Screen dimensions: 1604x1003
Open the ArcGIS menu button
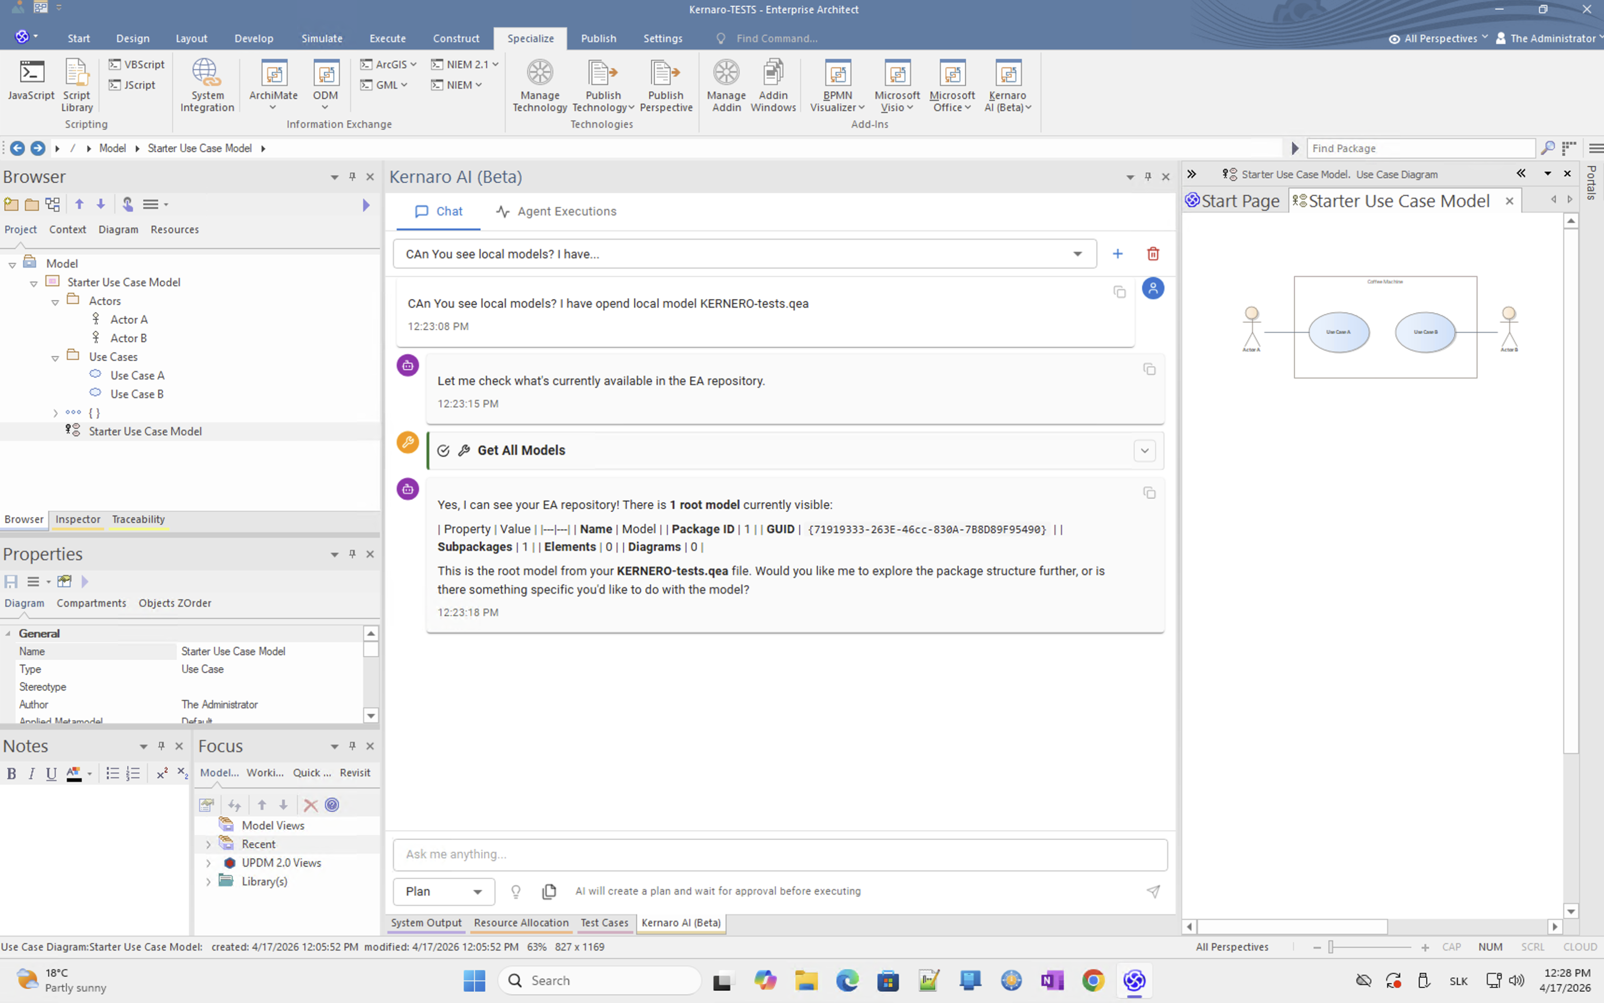389,64
